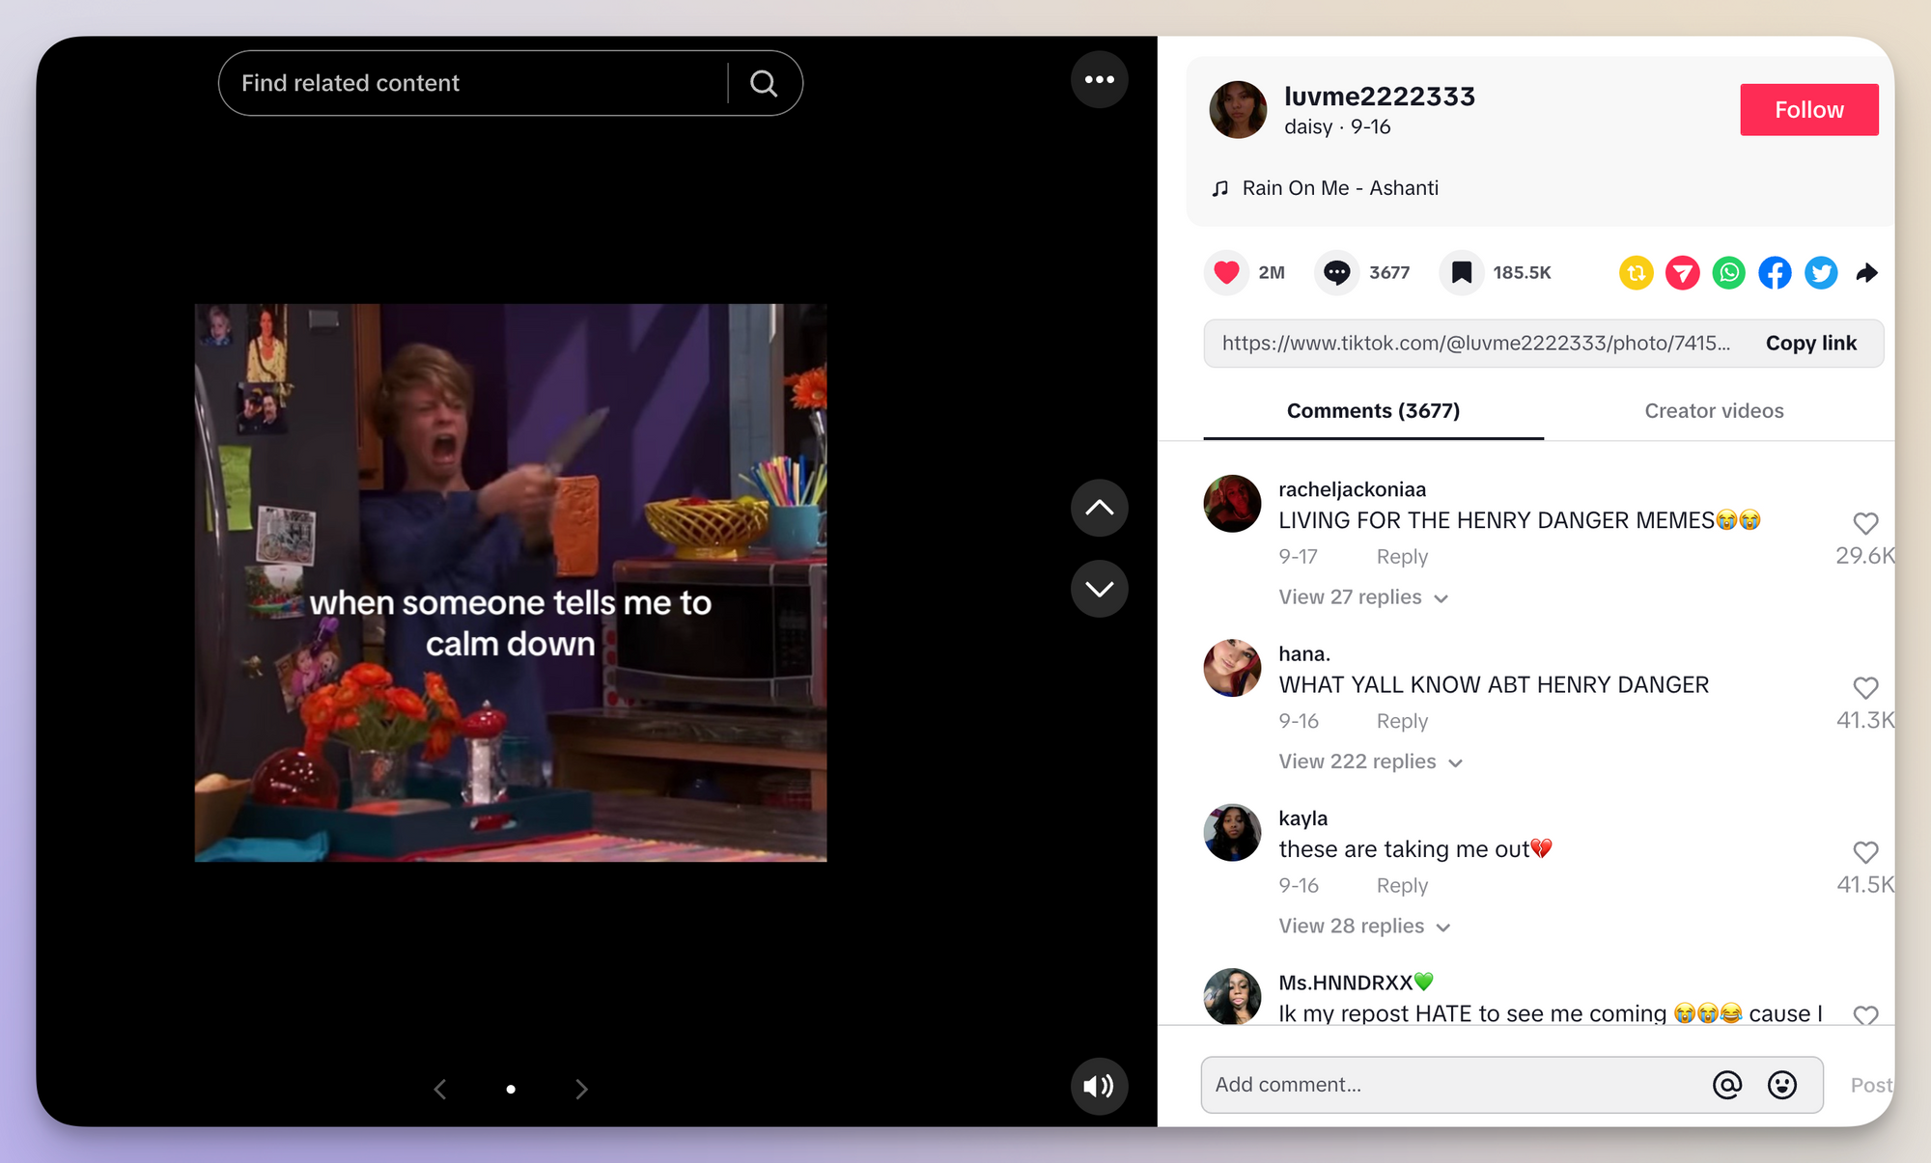Share to Twitter
Screen dimensions: 1931x1163
click(1821, 273)
